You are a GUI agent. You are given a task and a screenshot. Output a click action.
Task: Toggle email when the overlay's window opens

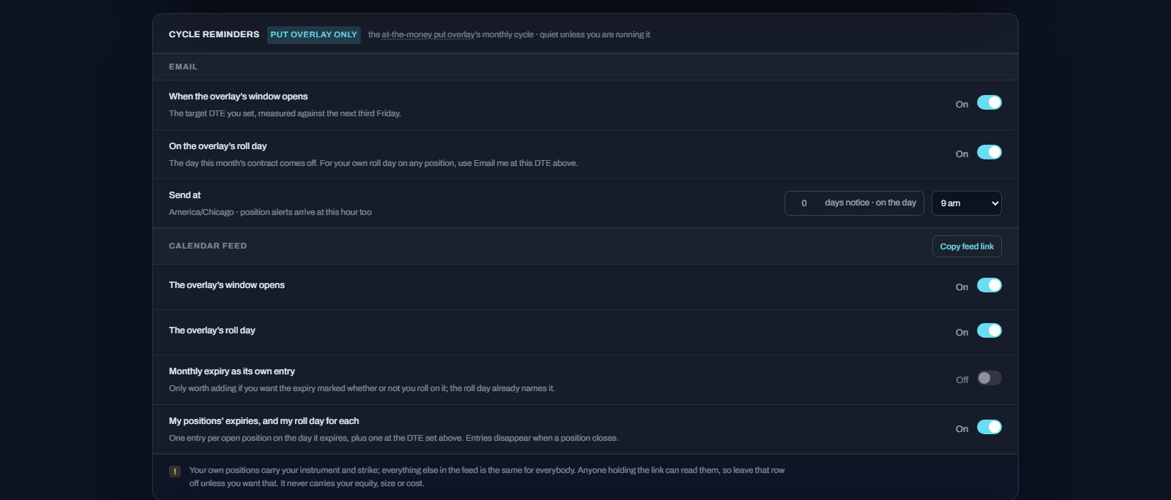(x=989, y=102)
